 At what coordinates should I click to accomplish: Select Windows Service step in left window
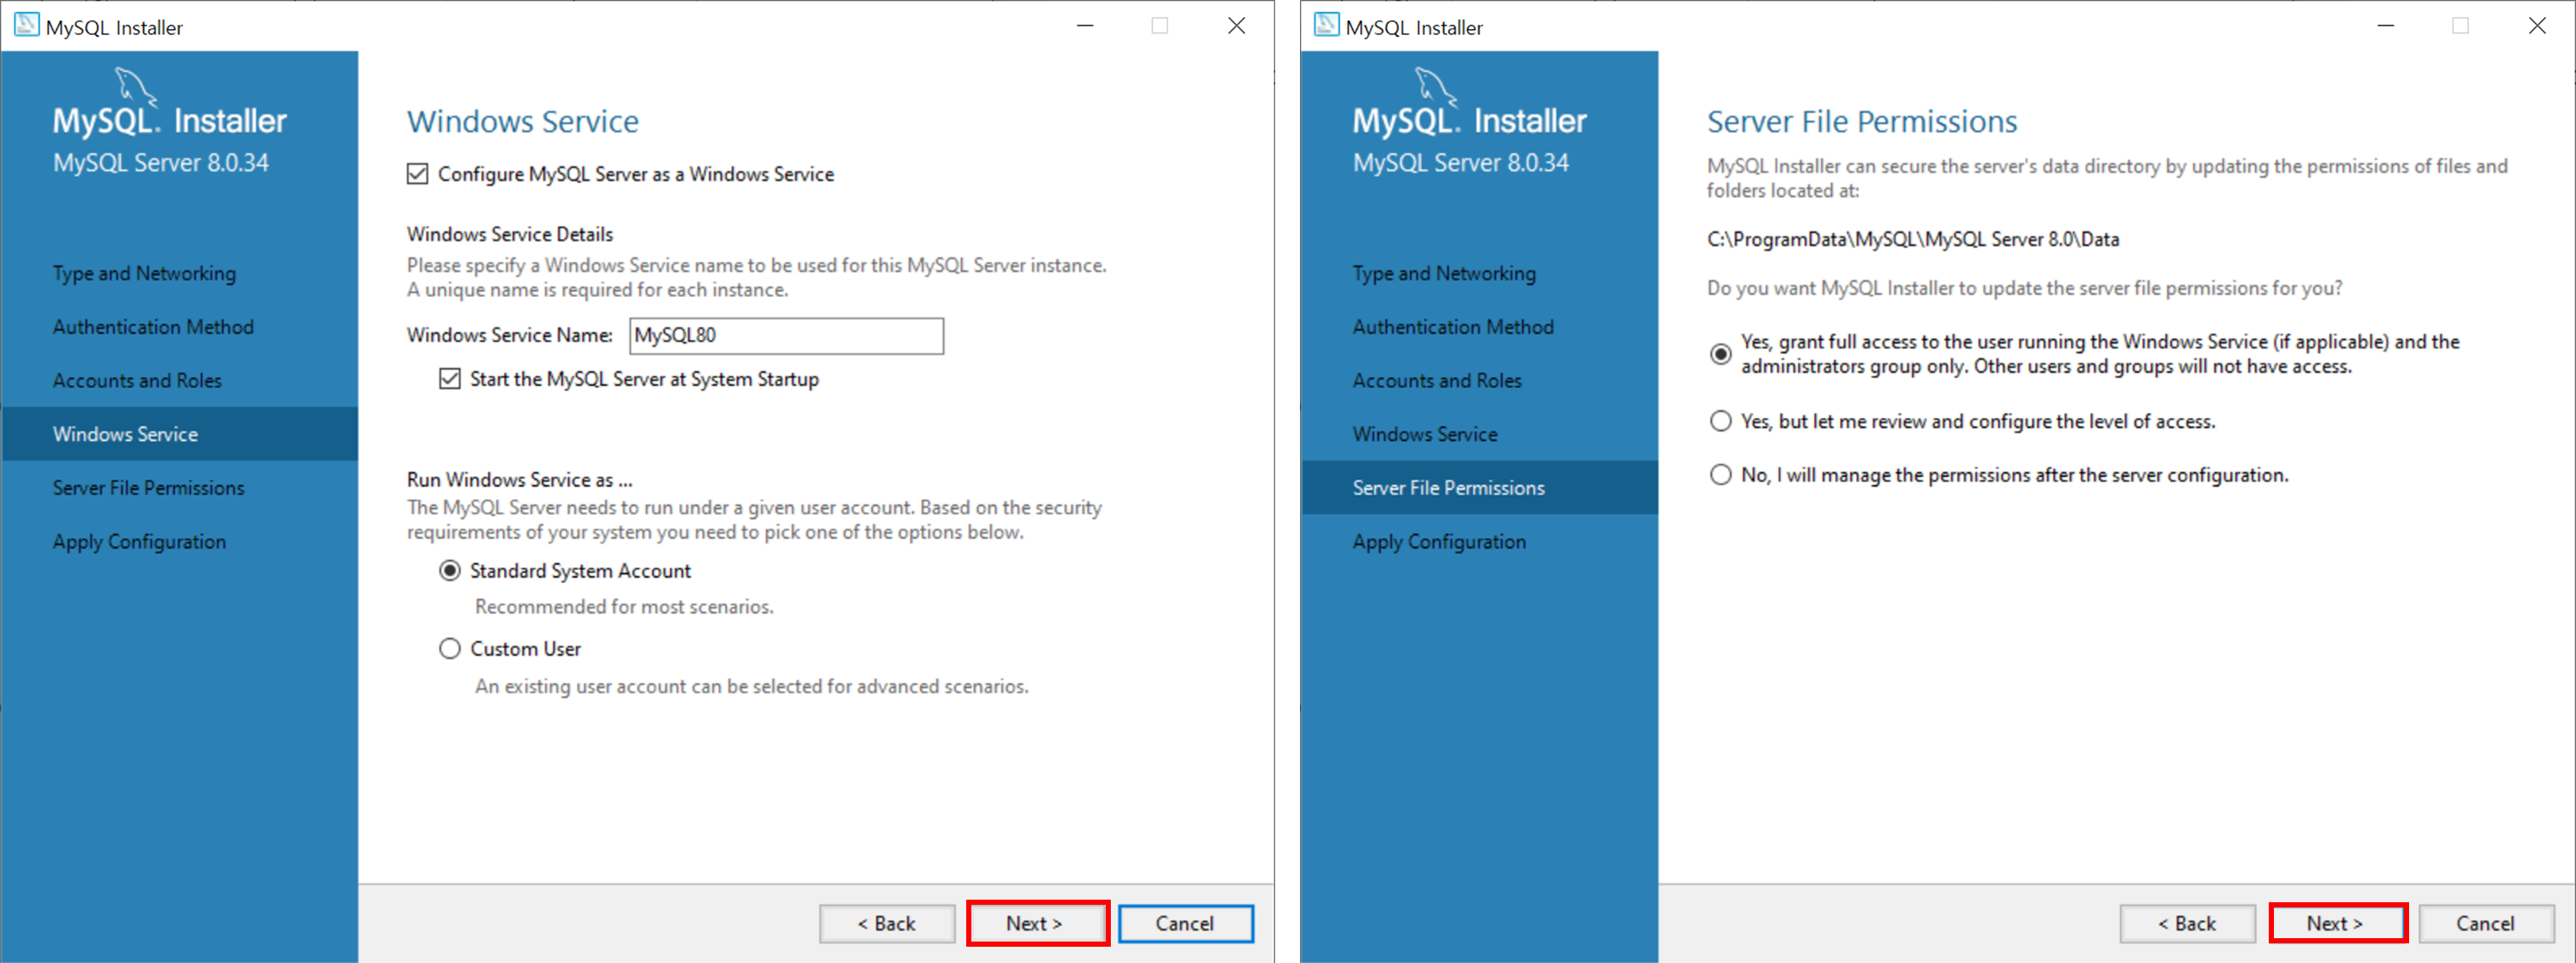[x=180, y=434]
